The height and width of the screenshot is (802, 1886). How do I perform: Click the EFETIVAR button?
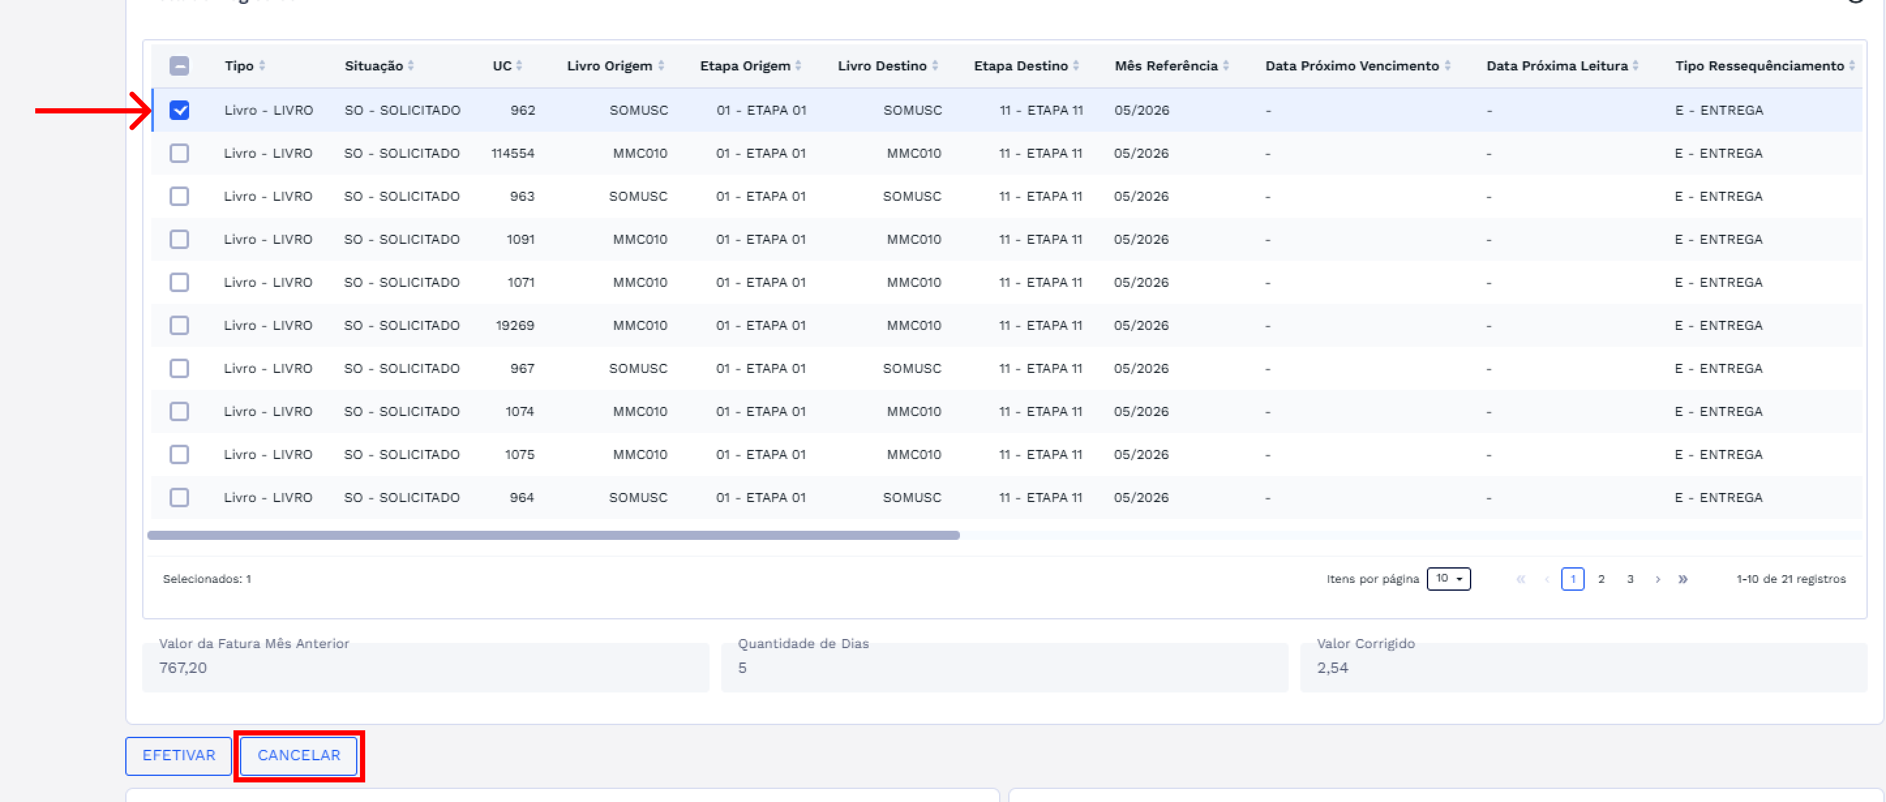[179, 755]
